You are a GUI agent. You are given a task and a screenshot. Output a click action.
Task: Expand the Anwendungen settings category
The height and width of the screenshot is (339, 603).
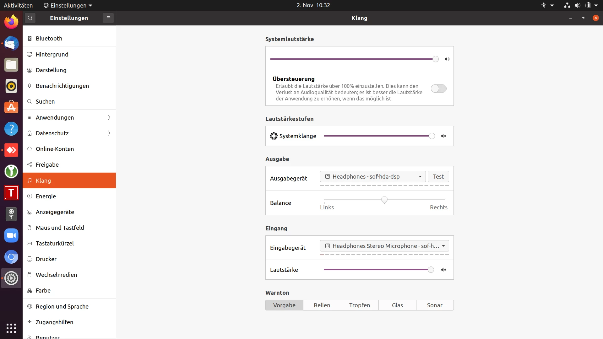click(x=69, y=117)
